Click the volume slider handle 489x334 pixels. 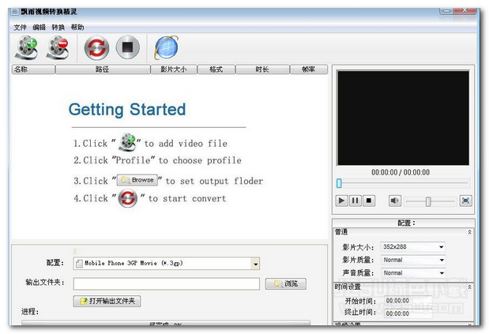pyautogui.click(x=428, y=201)
